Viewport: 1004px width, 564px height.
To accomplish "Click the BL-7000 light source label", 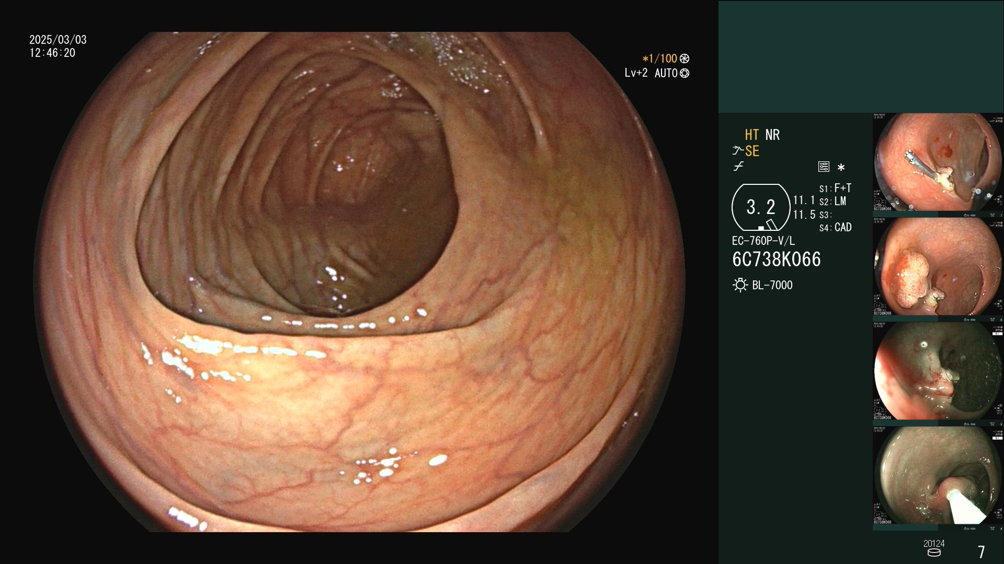I will coord(772,285).
